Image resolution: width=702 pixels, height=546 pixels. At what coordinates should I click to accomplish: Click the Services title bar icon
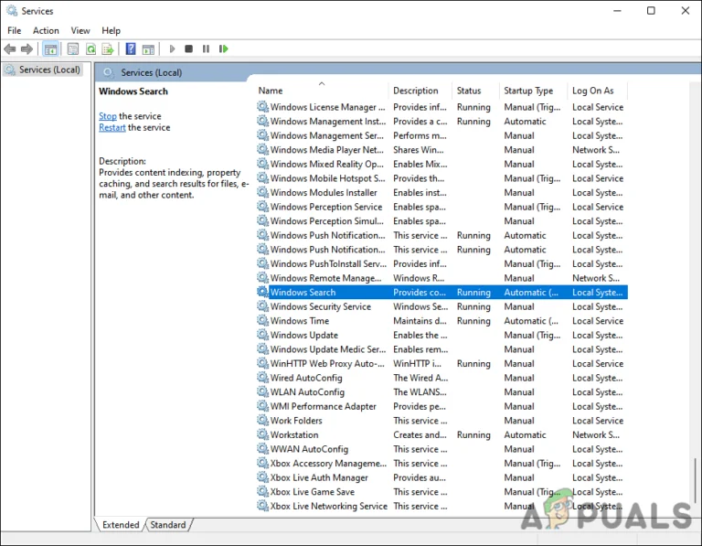(12, 10)
